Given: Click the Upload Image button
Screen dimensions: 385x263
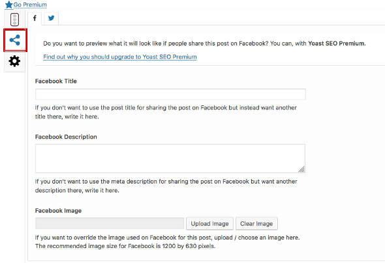Looking at the screenshot, I should tap(209, 223).
